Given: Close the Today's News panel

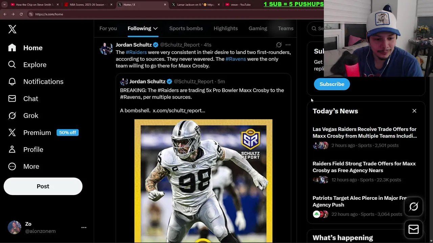Looking at the screenshot, I should (414, 111).
